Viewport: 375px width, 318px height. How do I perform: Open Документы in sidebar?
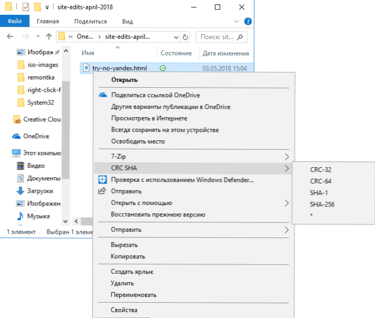coord(38,178)
